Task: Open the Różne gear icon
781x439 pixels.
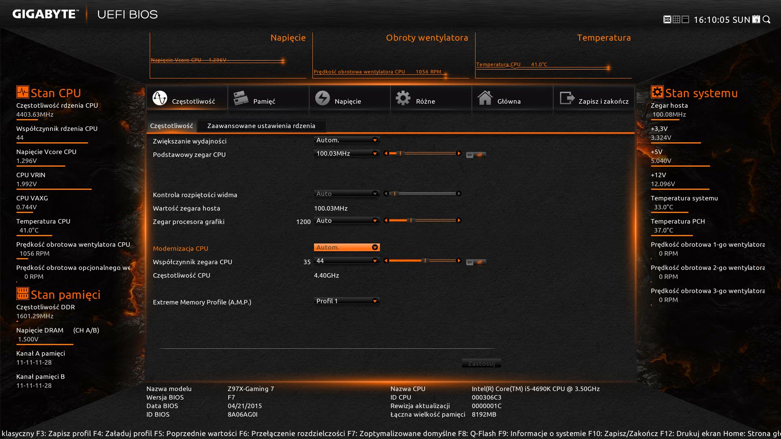Action: click(x=403, y=98)
